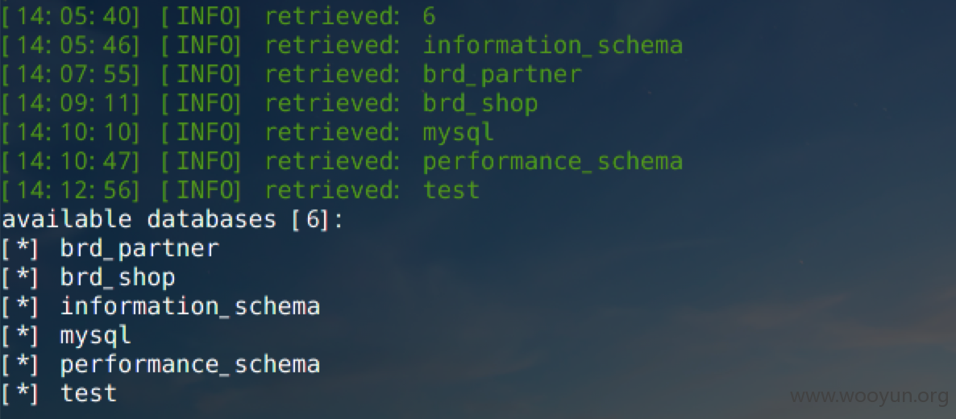The height and width of the screenshot is (419, 956).
Task: Click the retrieved information_schema log line
Action: tap(342, 46)
